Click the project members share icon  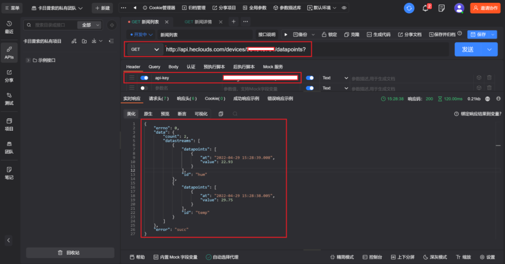74,41
